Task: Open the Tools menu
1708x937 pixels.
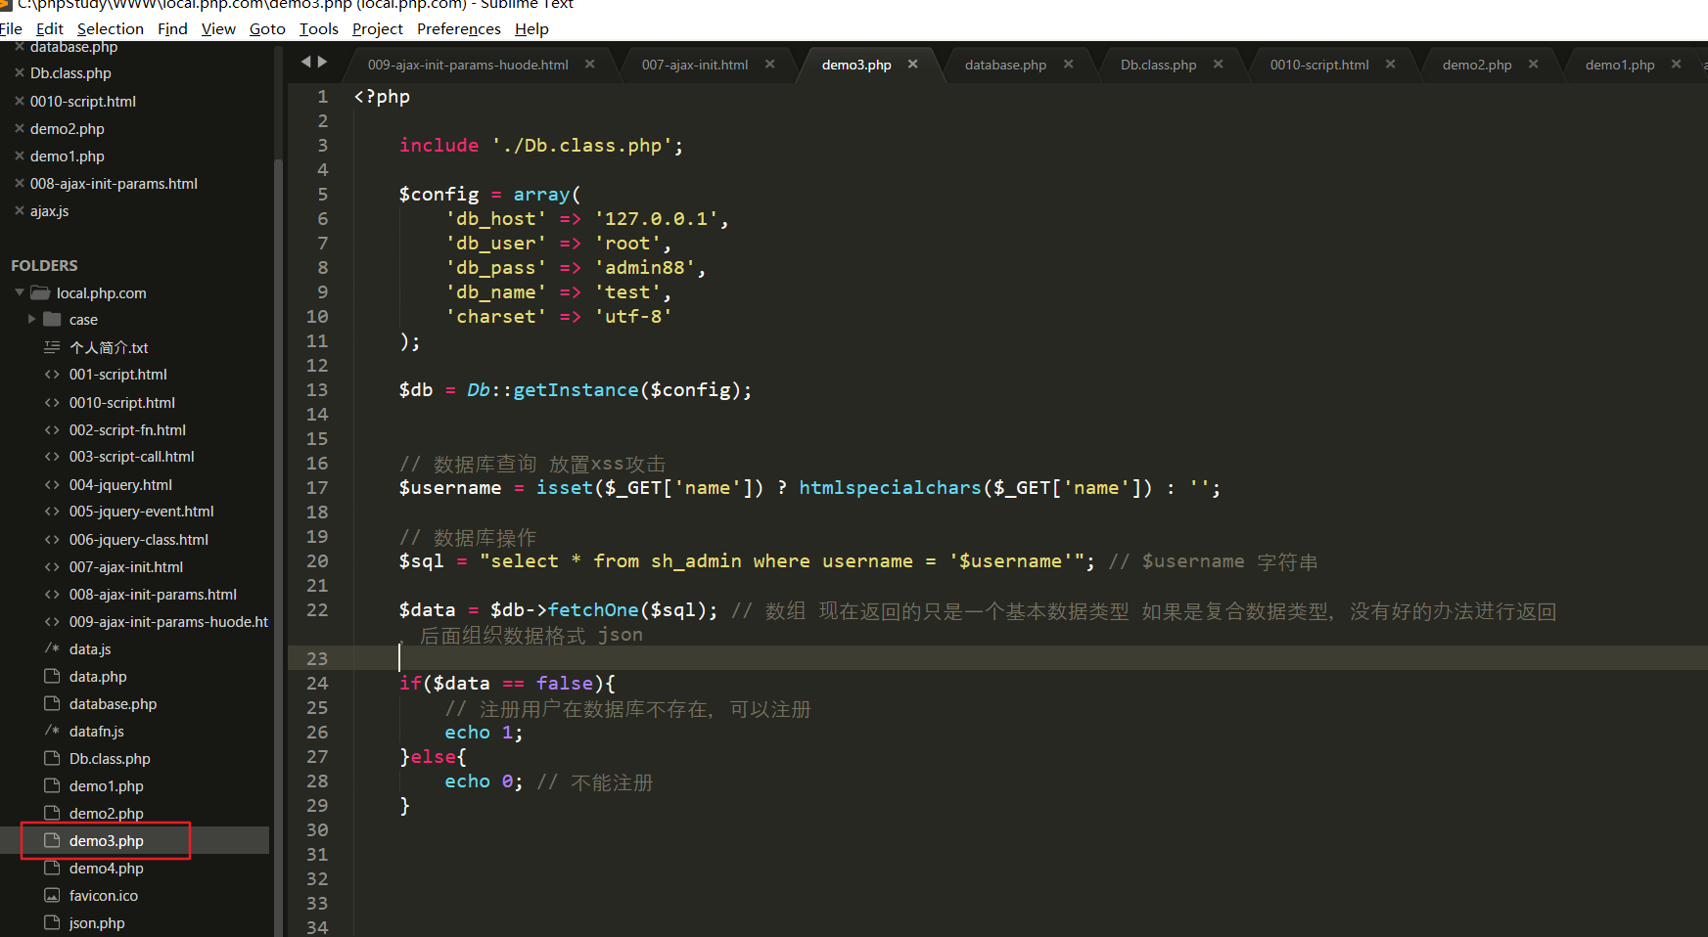Action: (318, 29)
